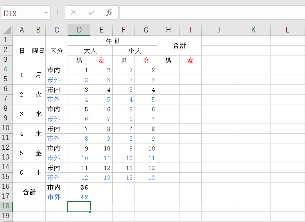Click the formula bar vertical dots handle
This screenshot has height=222, width=305.
pyautogui.click(x=57, y=13)
